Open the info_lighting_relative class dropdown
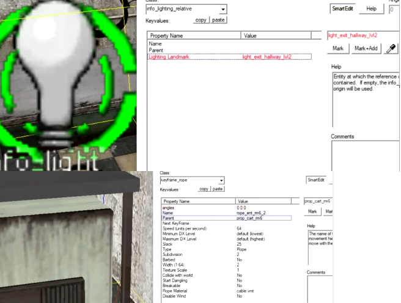Viewport: 401px width, 303px height. point(223,9)
